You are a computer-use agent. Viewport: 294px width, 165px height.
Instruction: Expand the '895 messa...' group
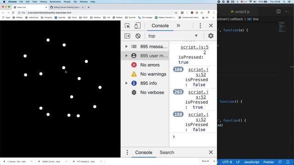(126, 46)
